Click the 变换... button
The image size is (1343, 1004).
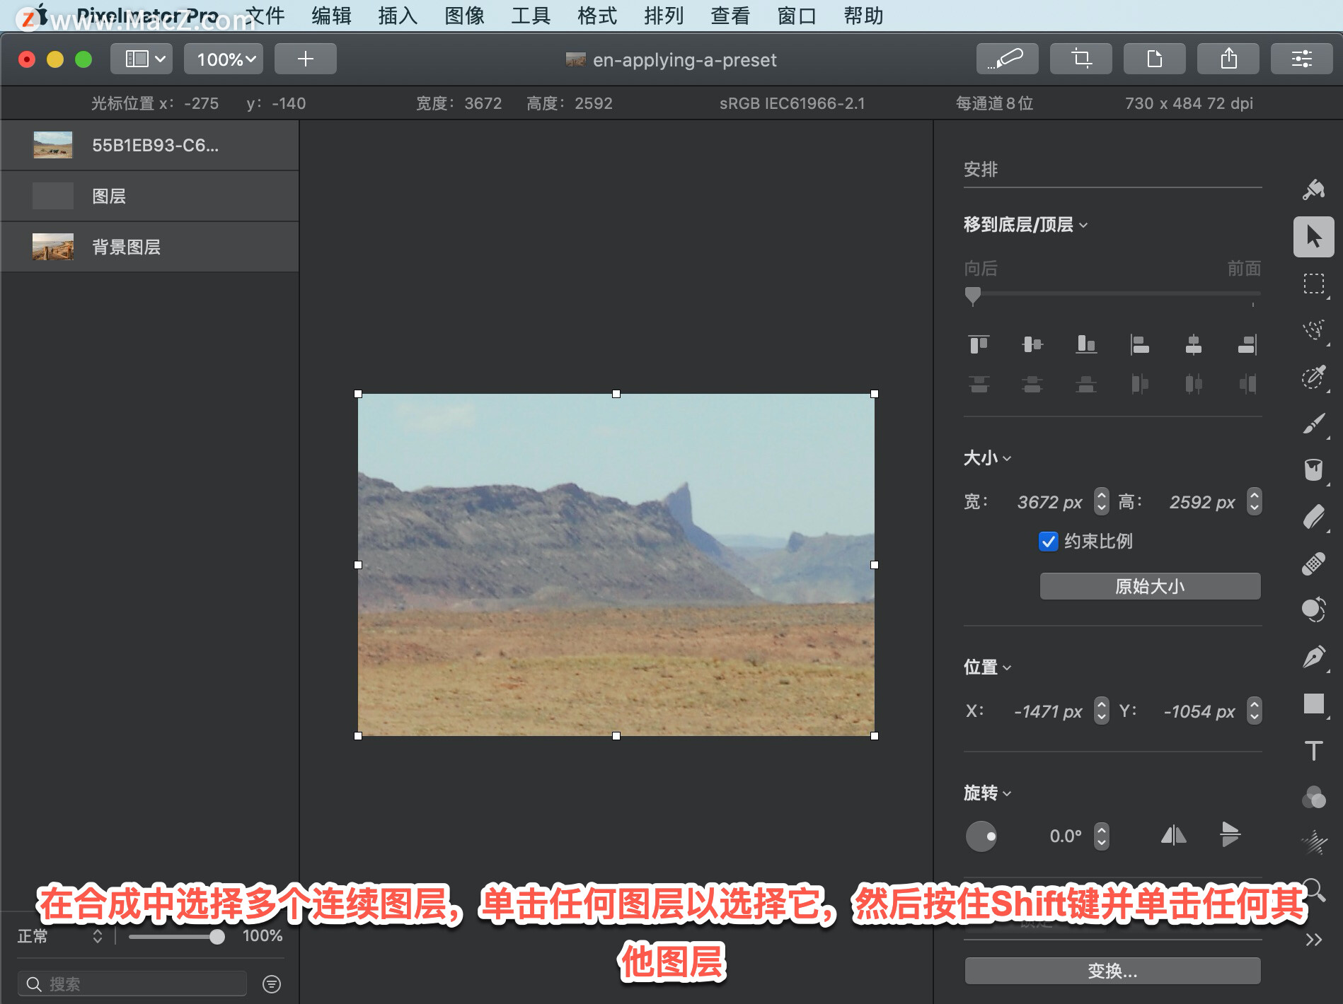(1112, 971)
